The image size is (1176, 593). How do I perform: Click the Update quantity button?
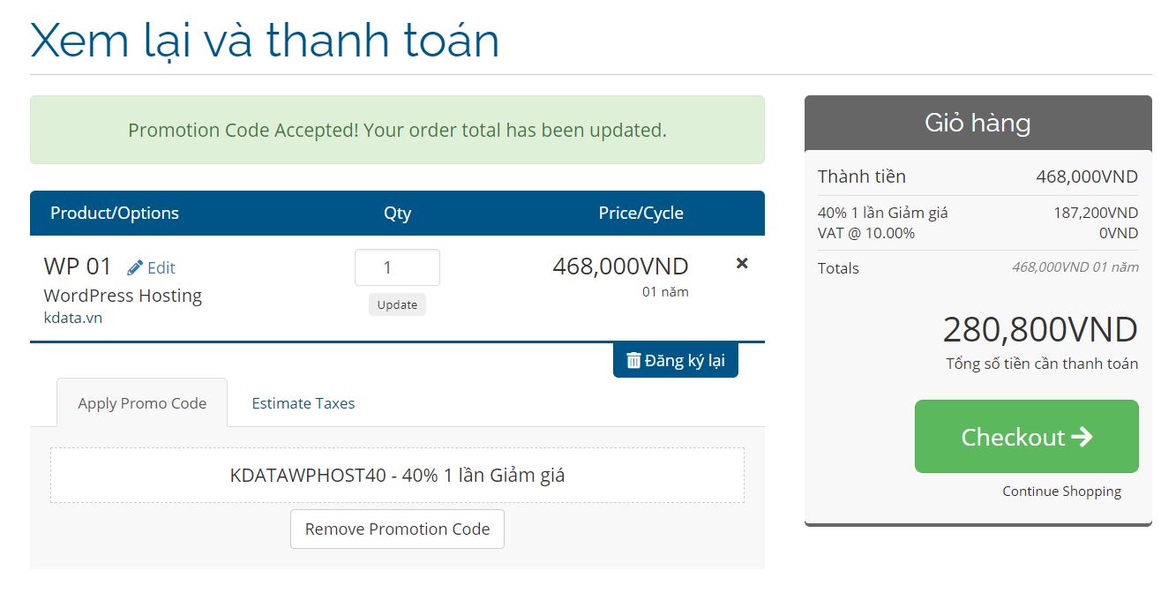point(397,304)
